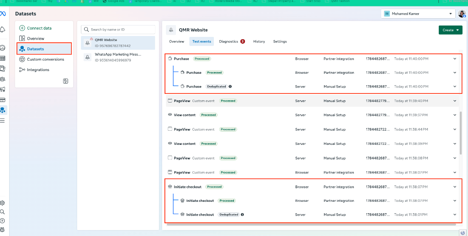Click the QMR Website icon in the header
Viewport: 468px width, 236px height.
pyautogui.click(x=171, y=30)
